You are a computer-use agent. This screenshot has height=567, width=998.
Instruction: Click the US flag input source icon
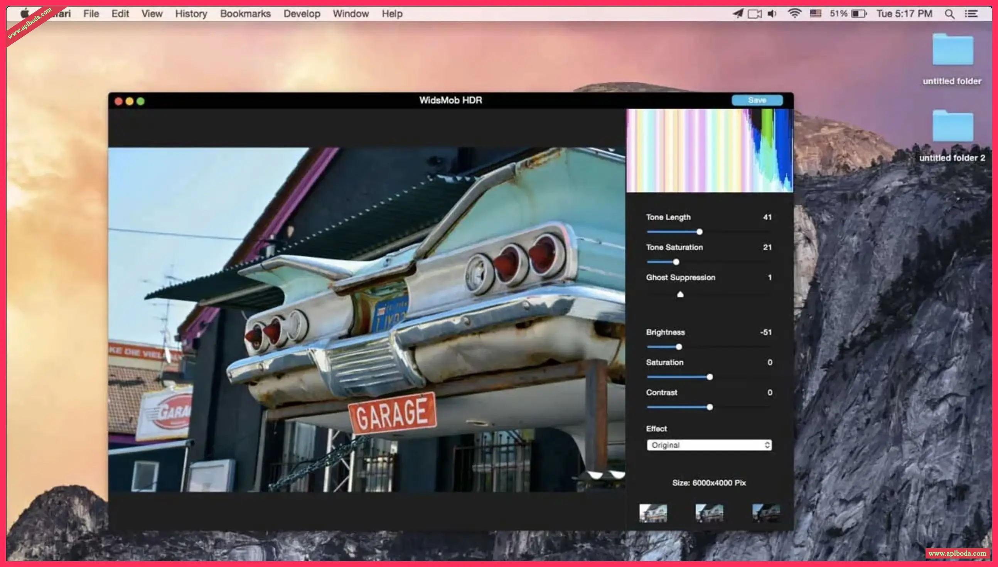816,14
